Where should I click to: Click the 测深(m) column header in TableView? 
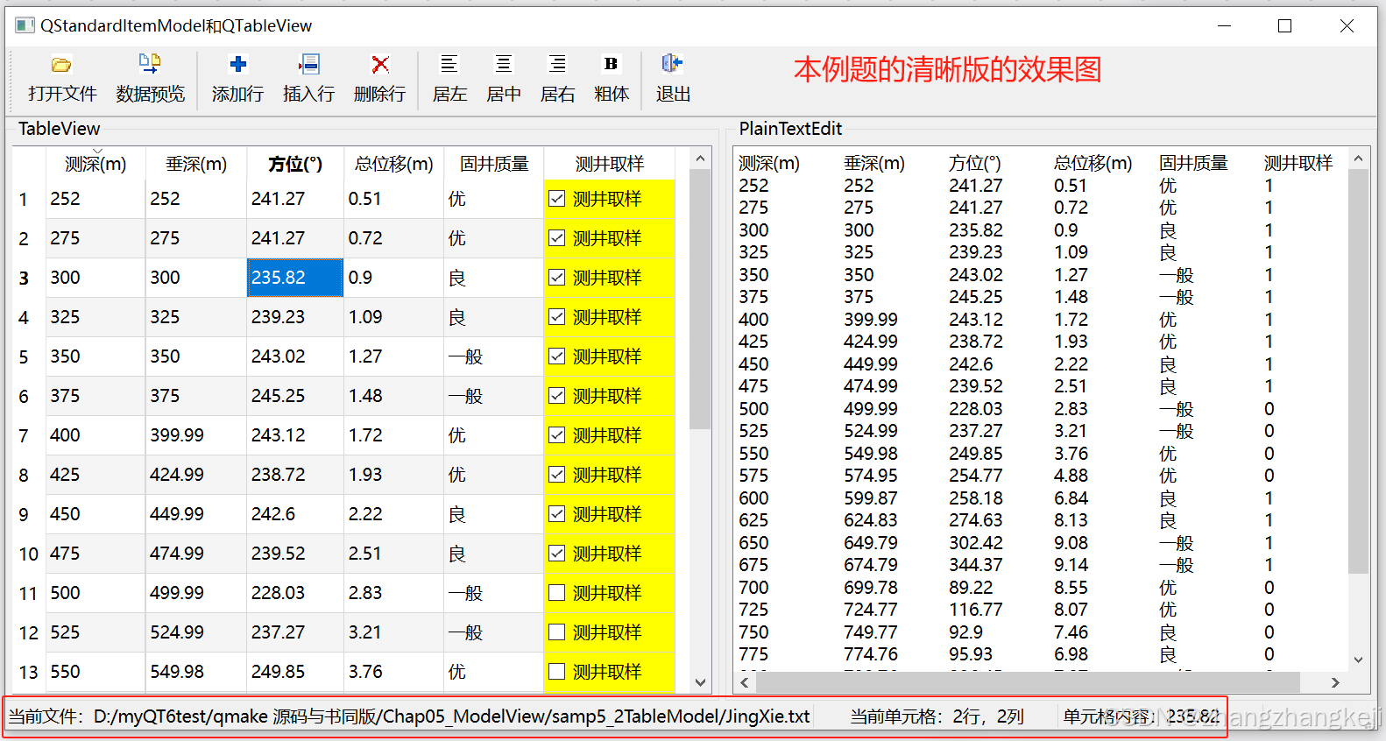point(95,164)
